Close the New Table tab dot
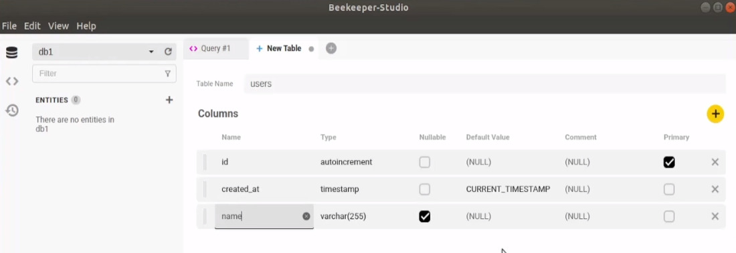This screenshot has width=736, height=253. (311, 49)
